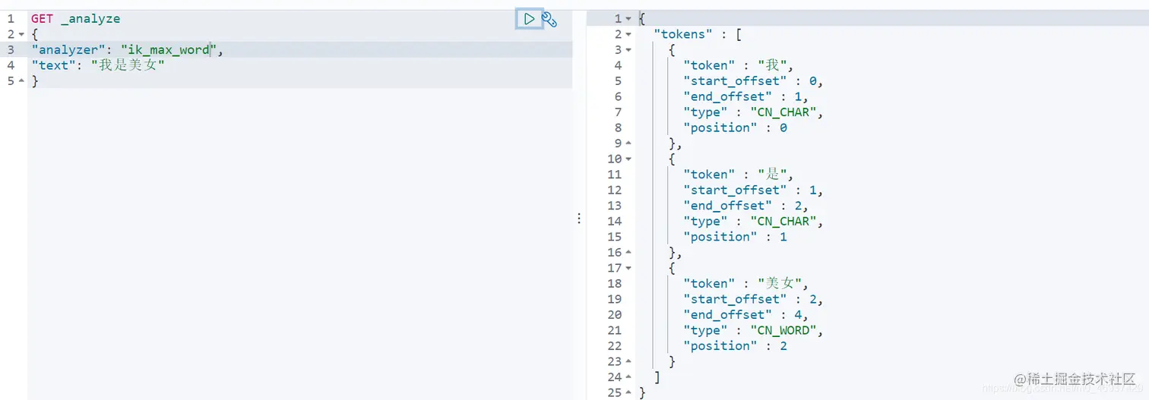Click fold marker at response line 25

pos(628,392)
